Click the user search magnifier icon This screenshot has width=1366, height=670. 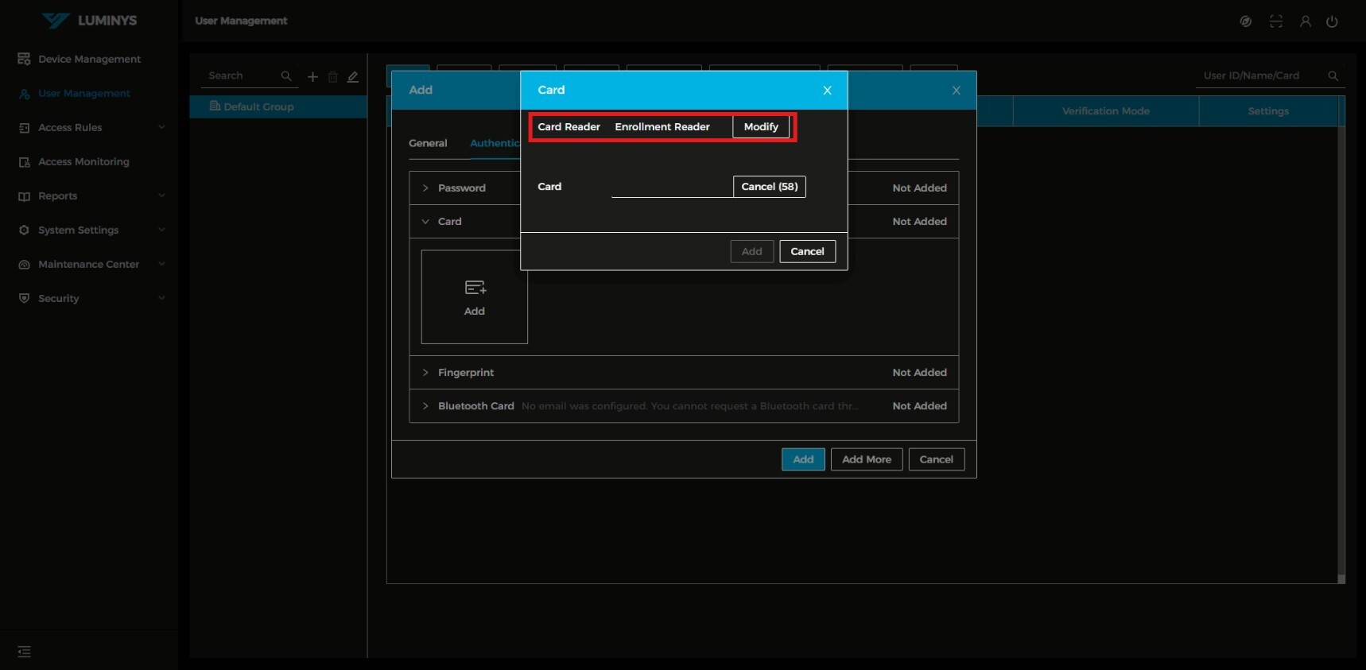tap(1333, 76)
